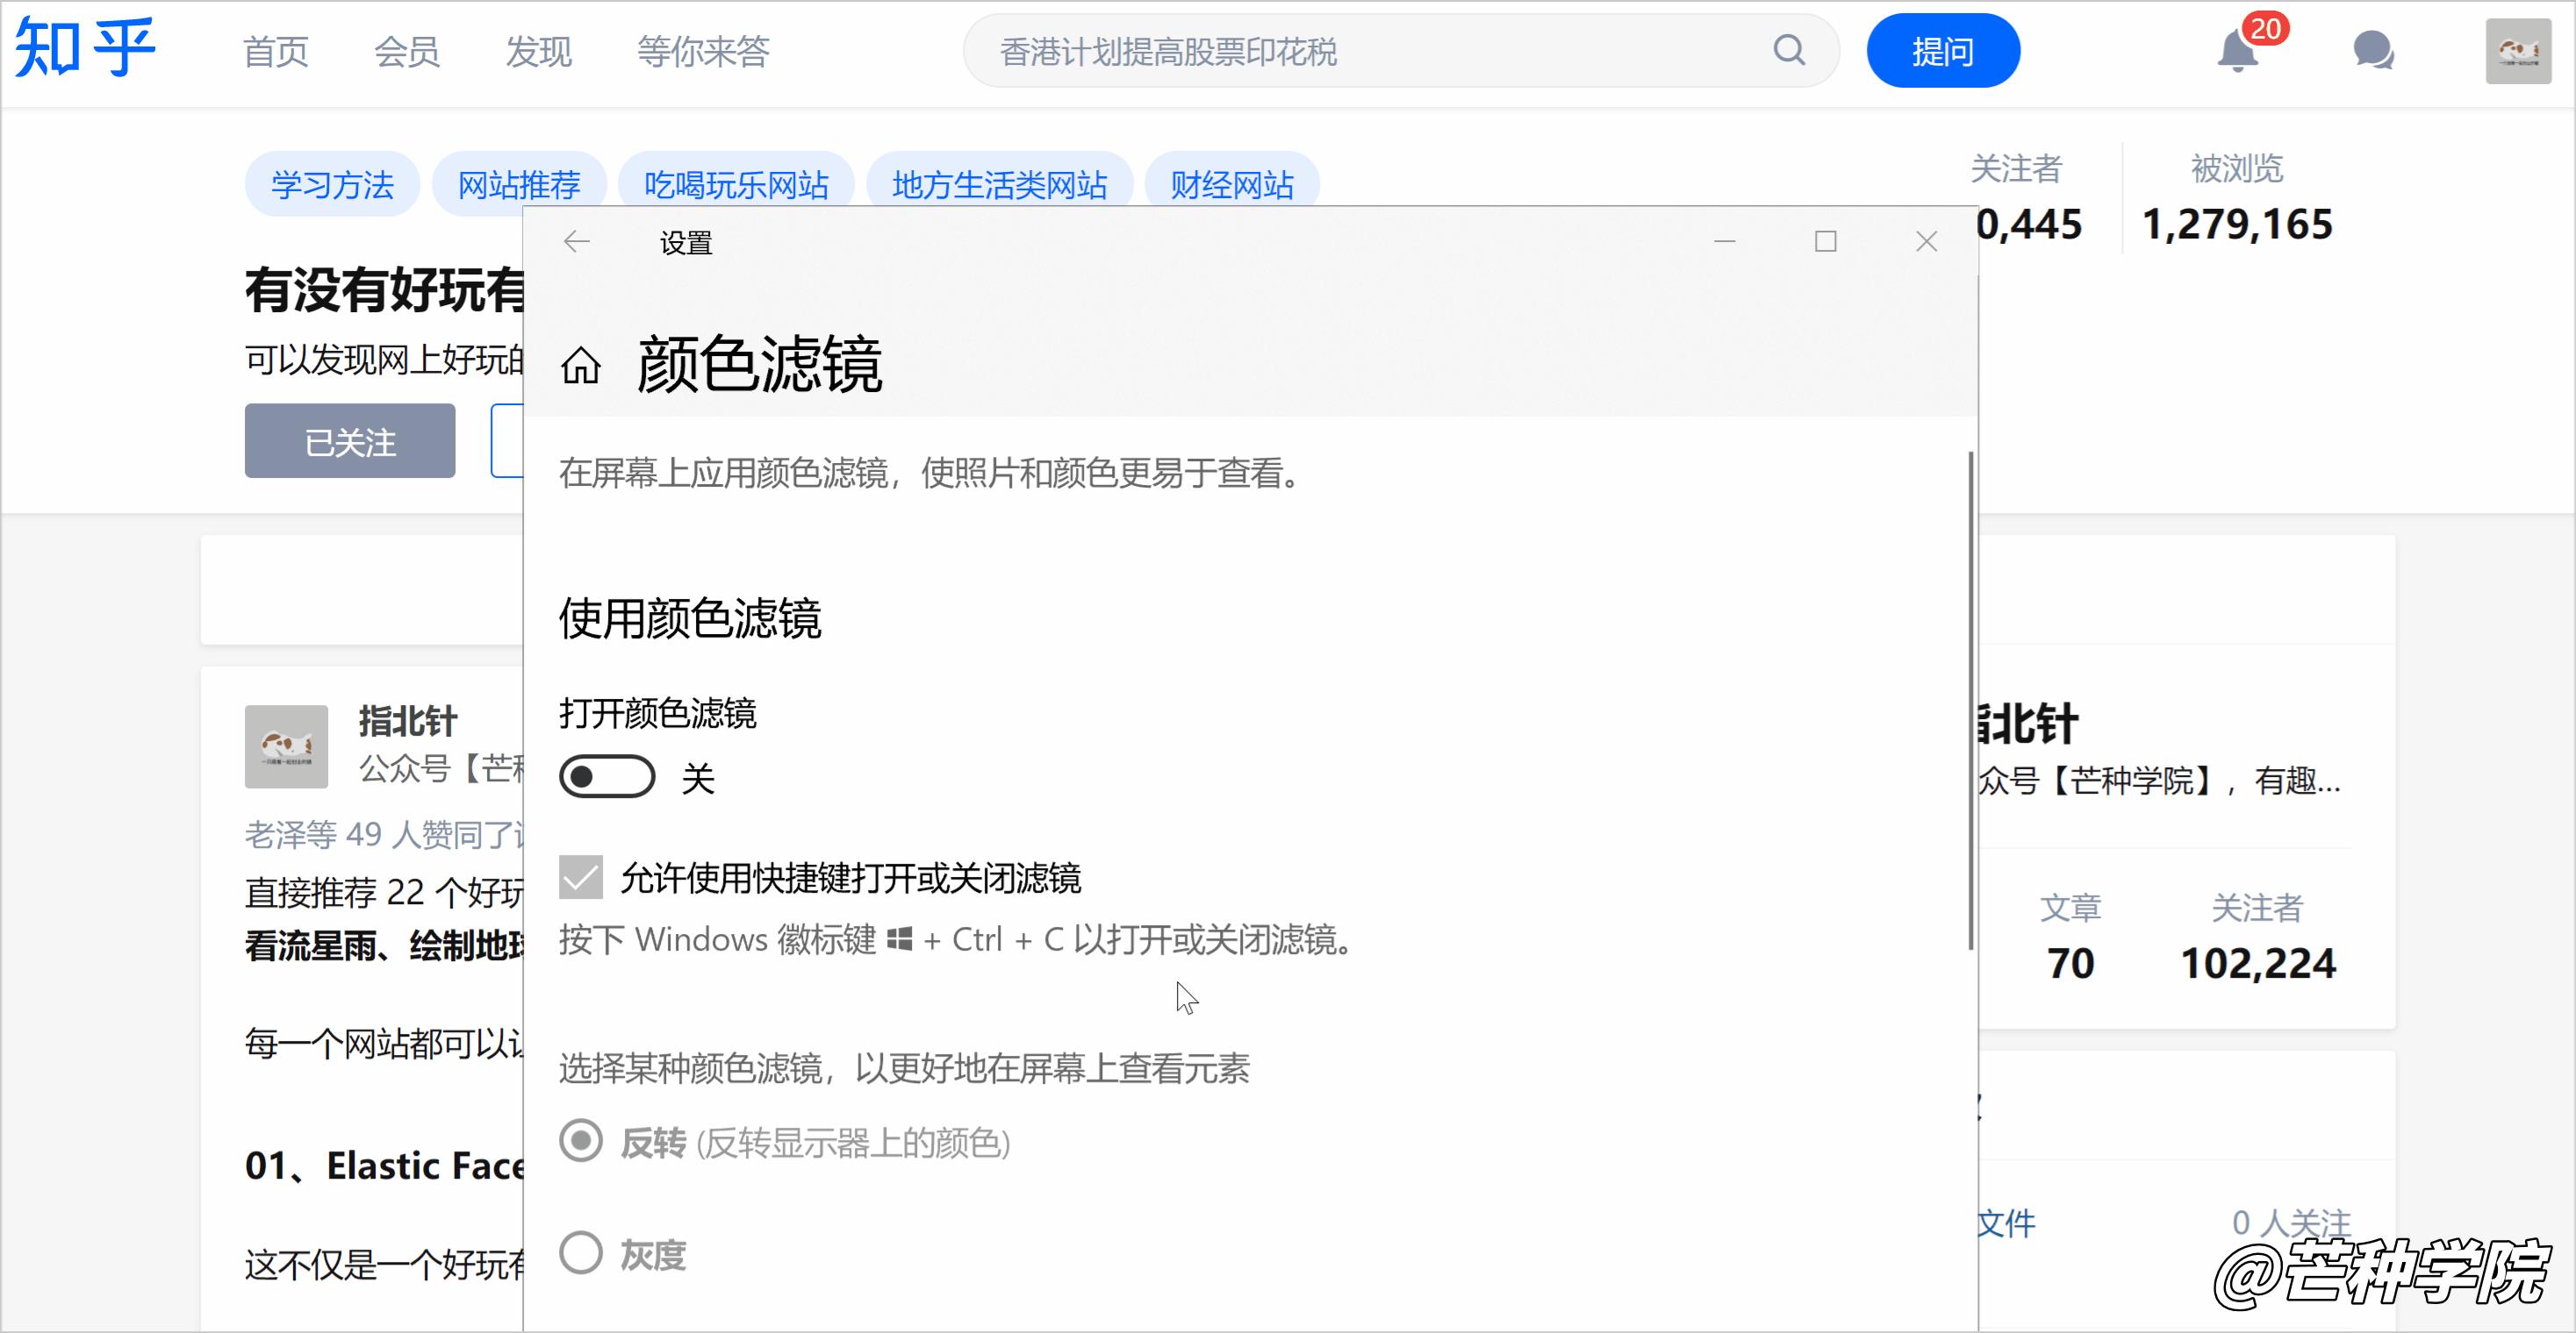
Task: Click the 已关注 button
Action: (x=350, y=442)
